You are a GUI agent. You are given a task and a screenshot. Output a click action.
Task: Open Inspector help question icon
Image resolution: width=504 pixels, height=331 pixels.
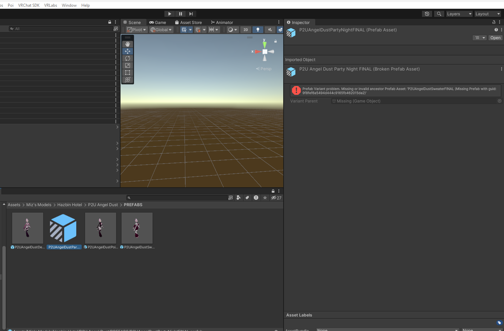click(x=496, y=30)
